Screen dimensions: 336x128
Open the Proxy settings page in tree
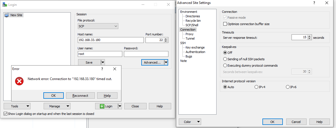coord(189,34)
